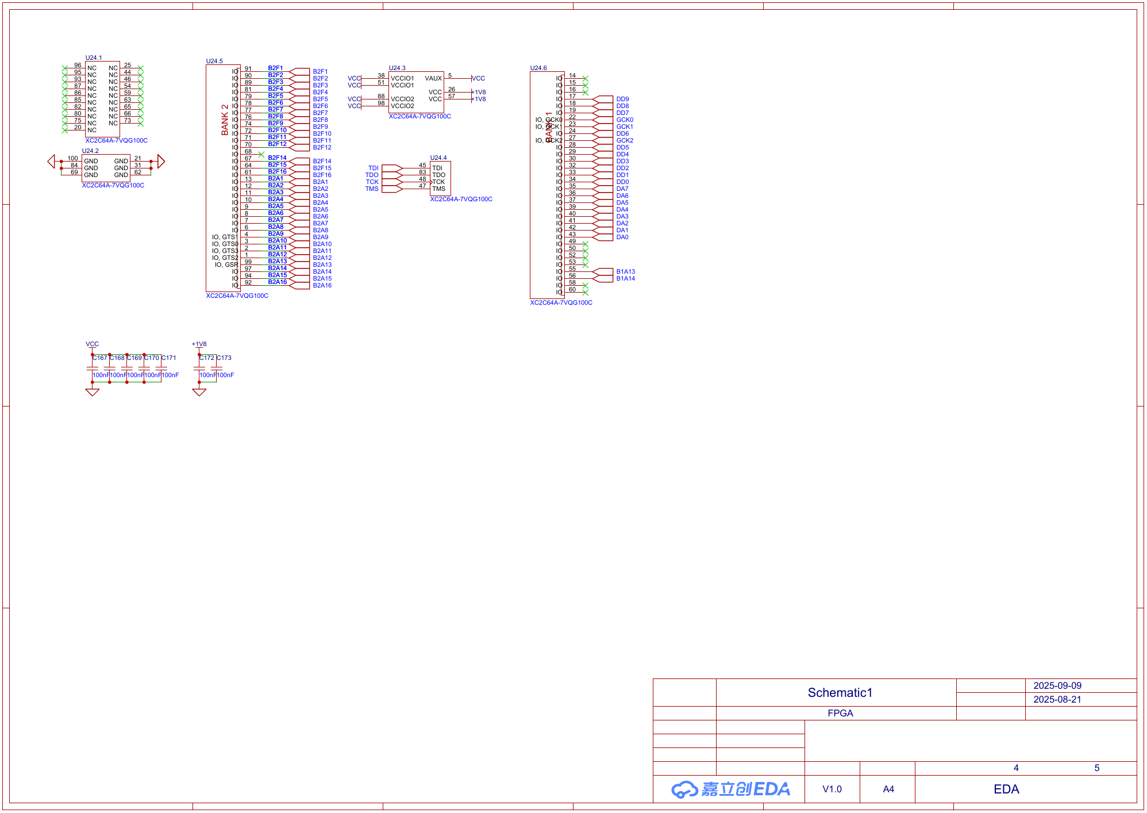Select the IO, GSR pin name on U24.5

[x=226, y=265]
